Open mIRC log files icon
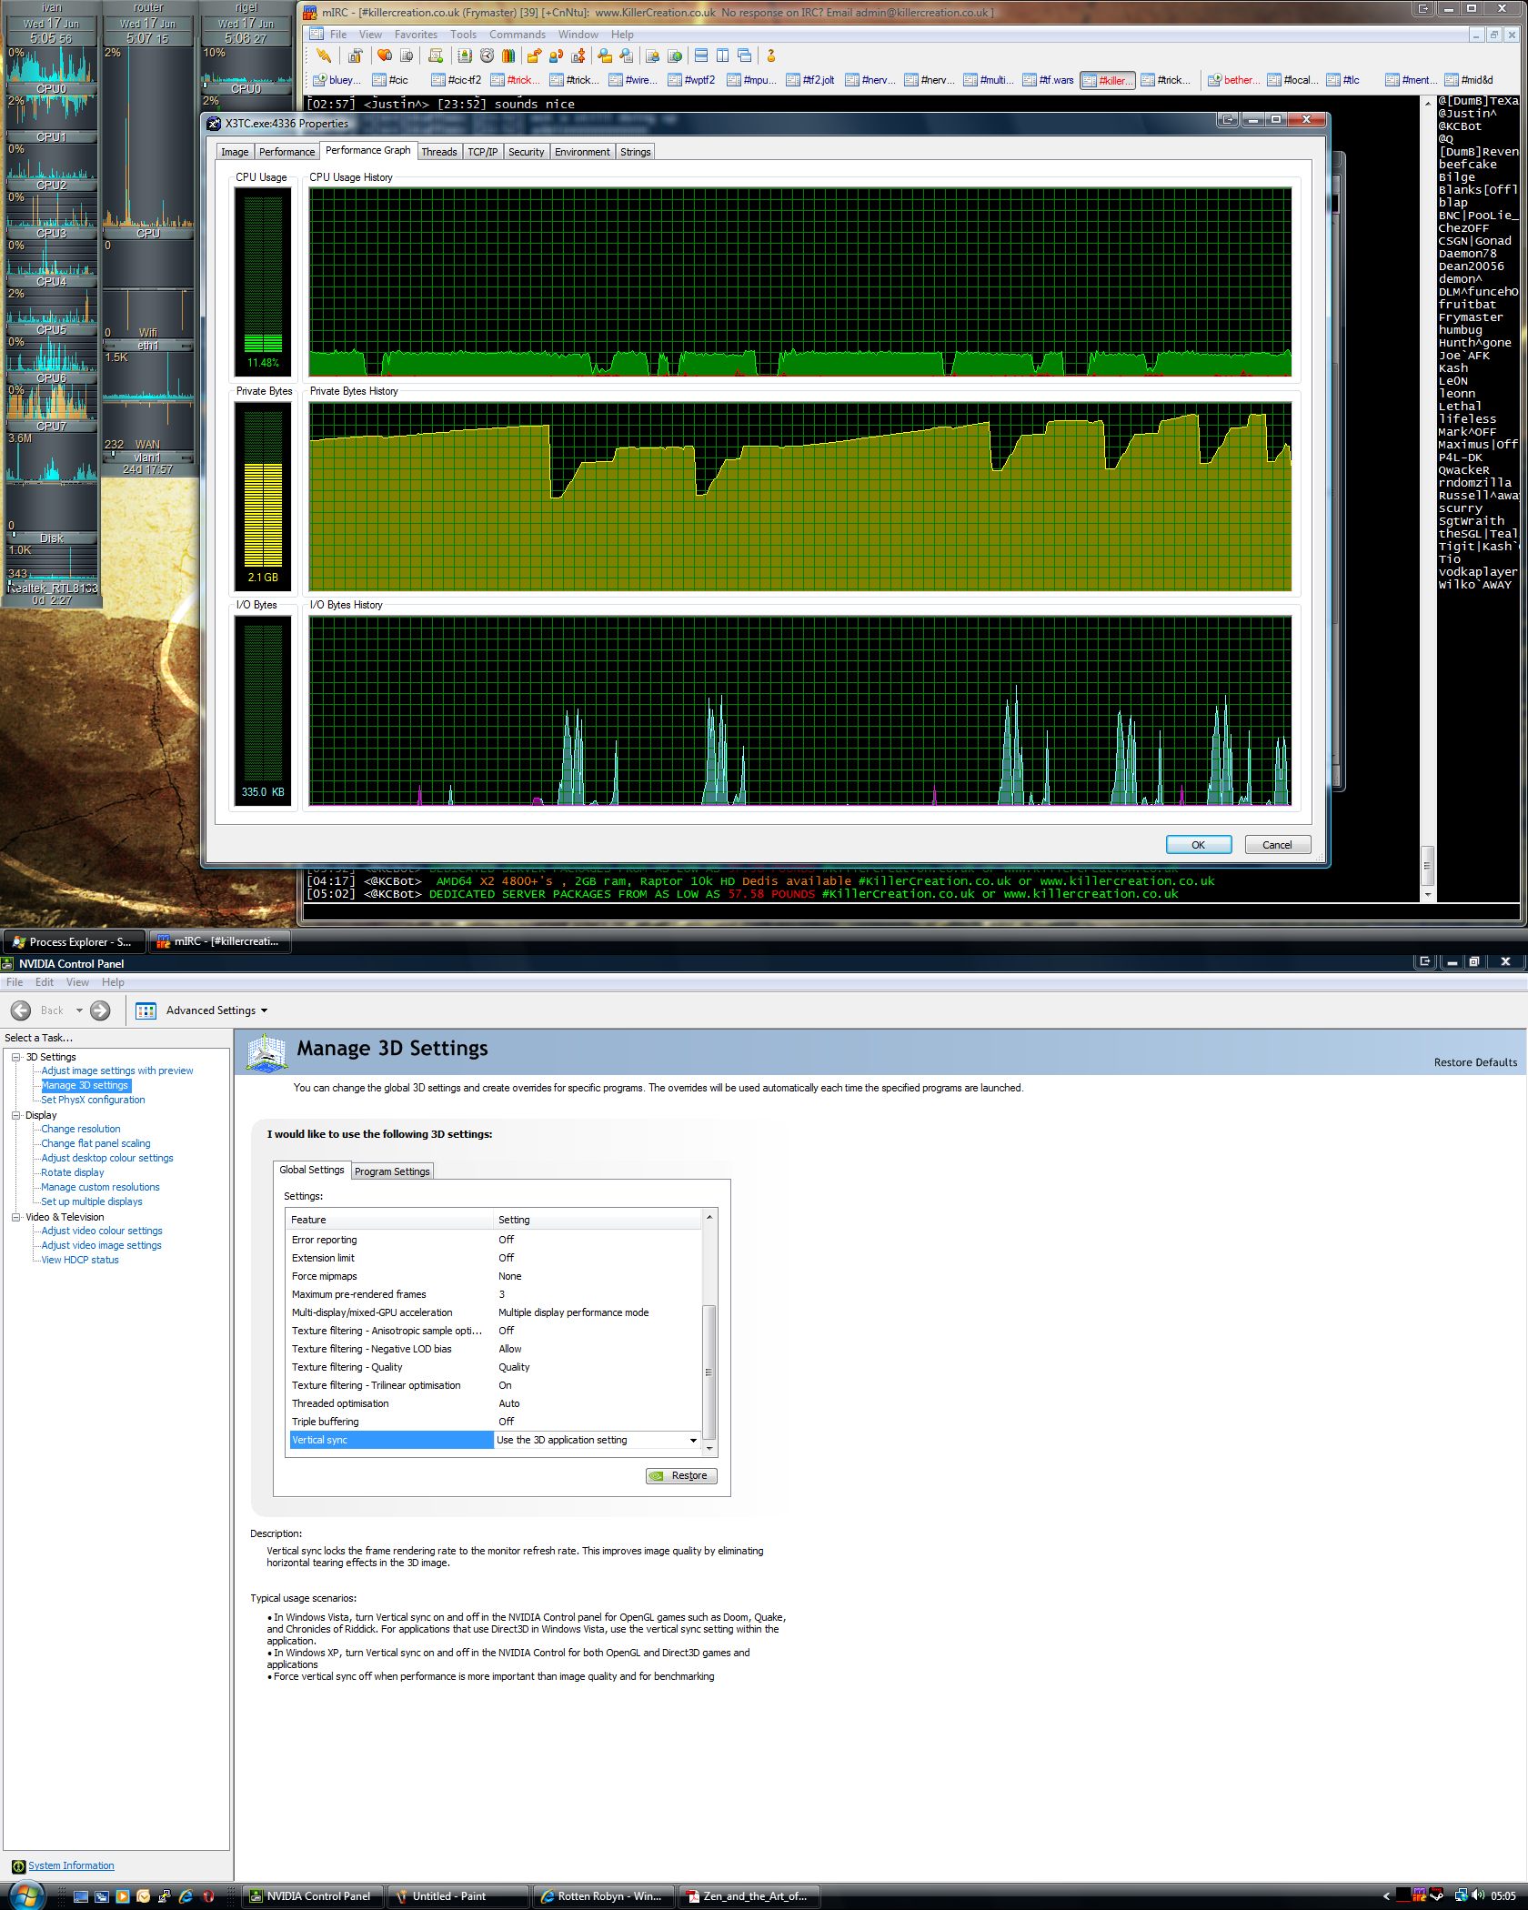 tap(627, 55)
